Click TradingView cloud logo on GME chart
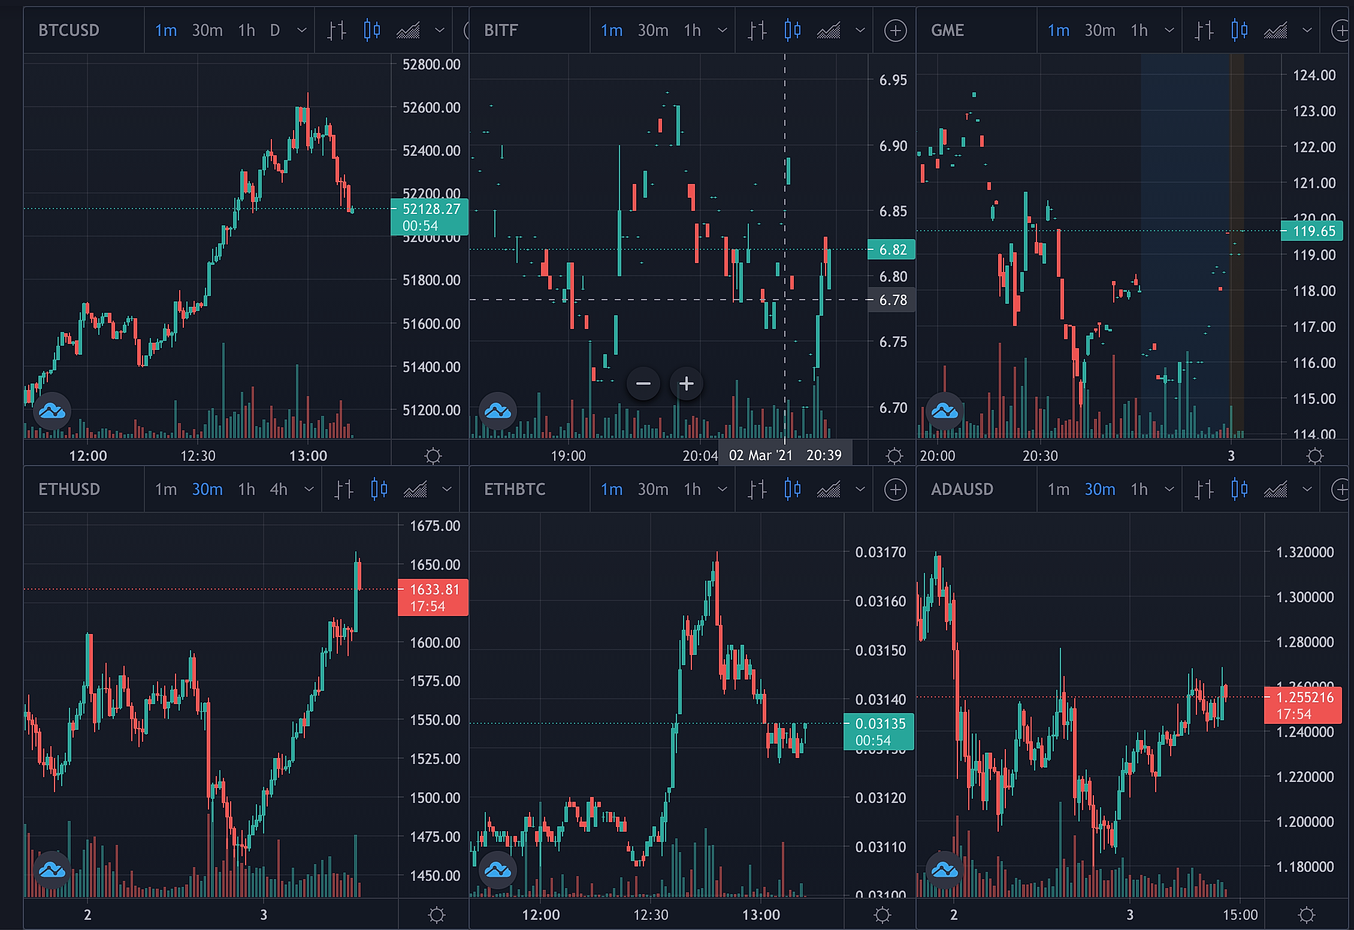This screenshot has width=1354, height=930. point(945,411)
